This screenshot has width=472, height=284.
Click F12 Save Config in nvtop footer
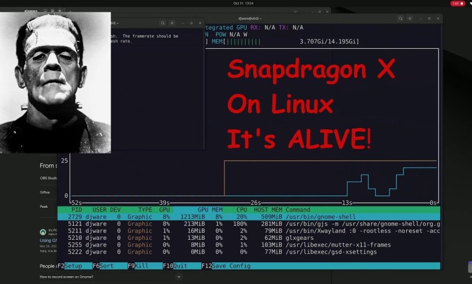[x=226, y=266]
